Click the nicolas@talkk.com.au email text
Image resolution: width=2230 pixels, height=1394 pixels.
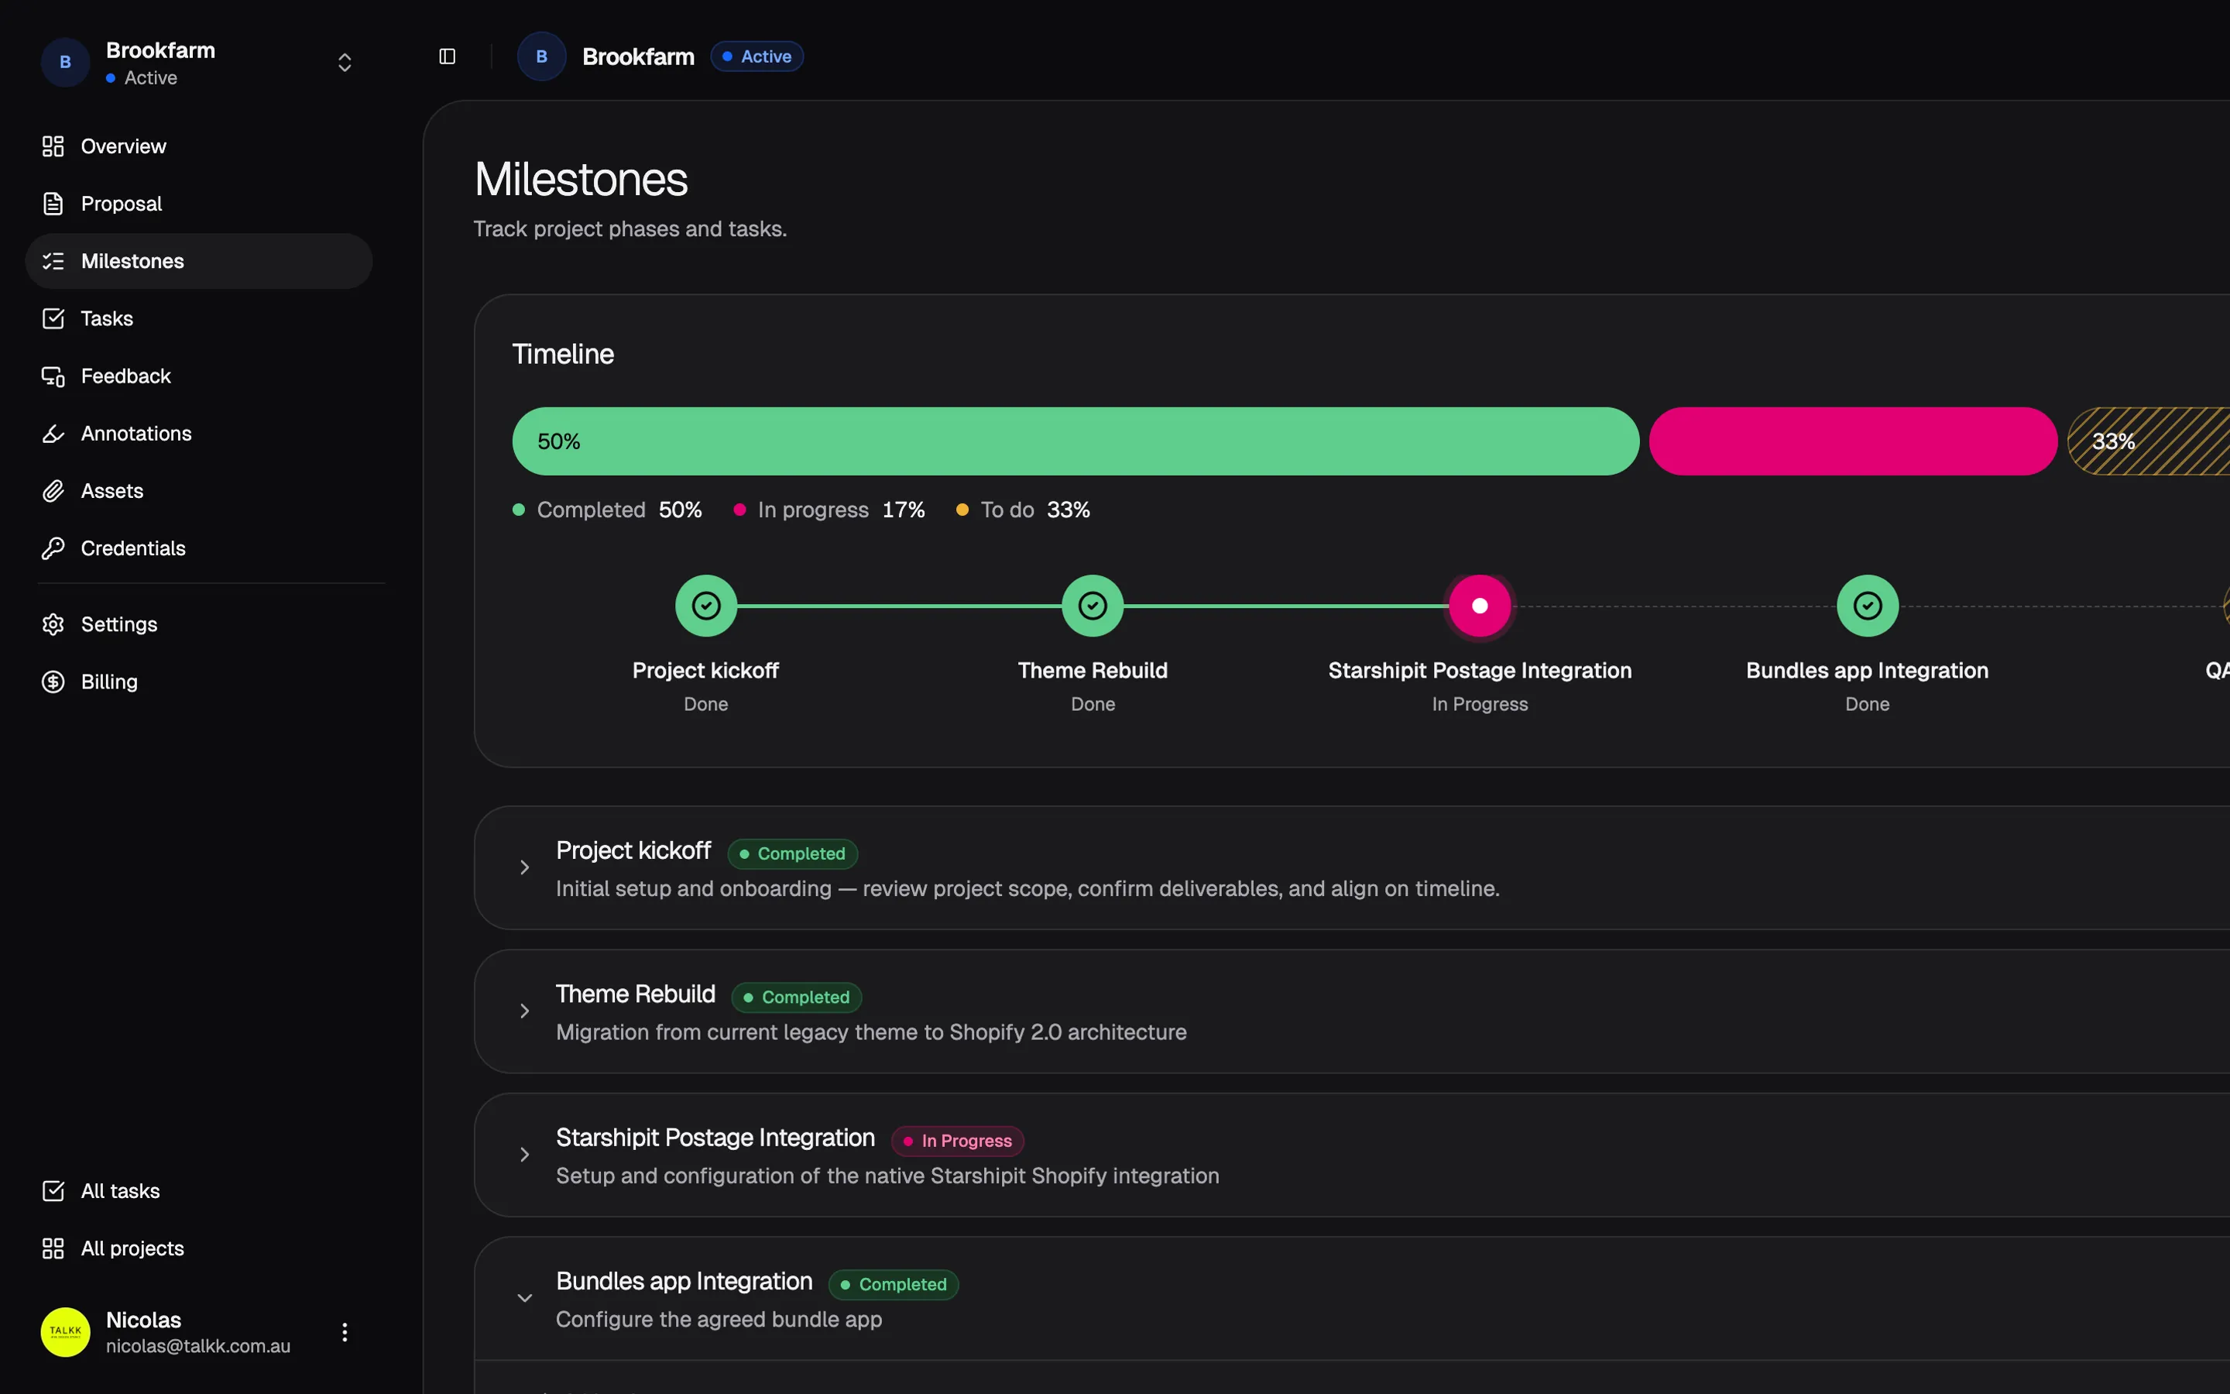(198, 1346)
